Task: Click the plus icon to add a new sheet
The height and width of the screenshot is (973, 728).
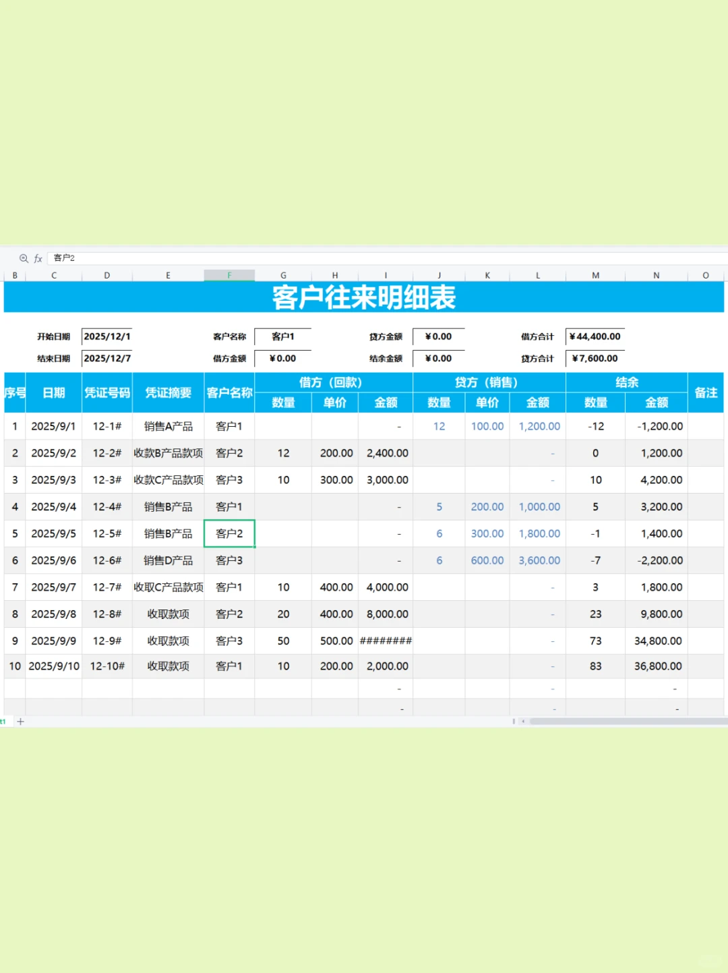Action: pyautogui.click(x=21, y=721)
